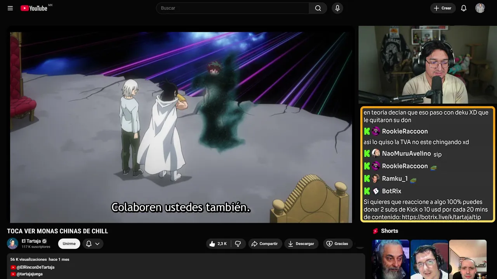Click the 56 K visualizaciones text

point(28,259)
